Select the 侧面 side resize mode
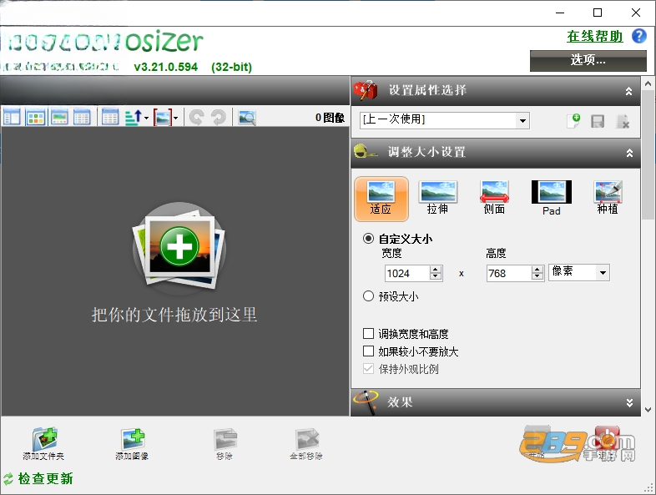 [x=494, y=198]
